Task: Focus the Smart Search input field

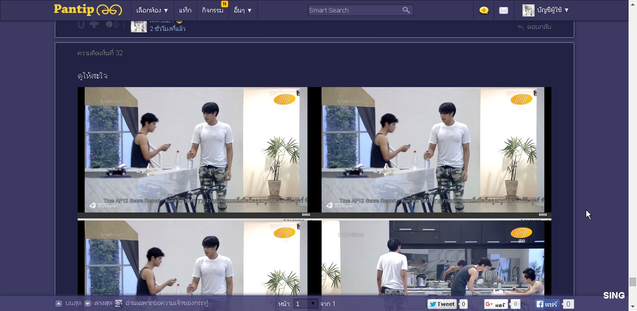Action: [x=354, y=10]
